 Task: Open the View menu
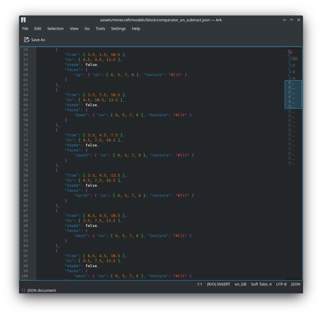click(x=74, y=29)
